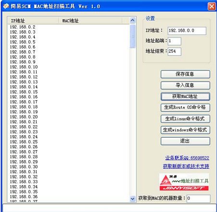Click the MAC machine count field
Screen dimensions: 217x212
click(x=199, y=199)
